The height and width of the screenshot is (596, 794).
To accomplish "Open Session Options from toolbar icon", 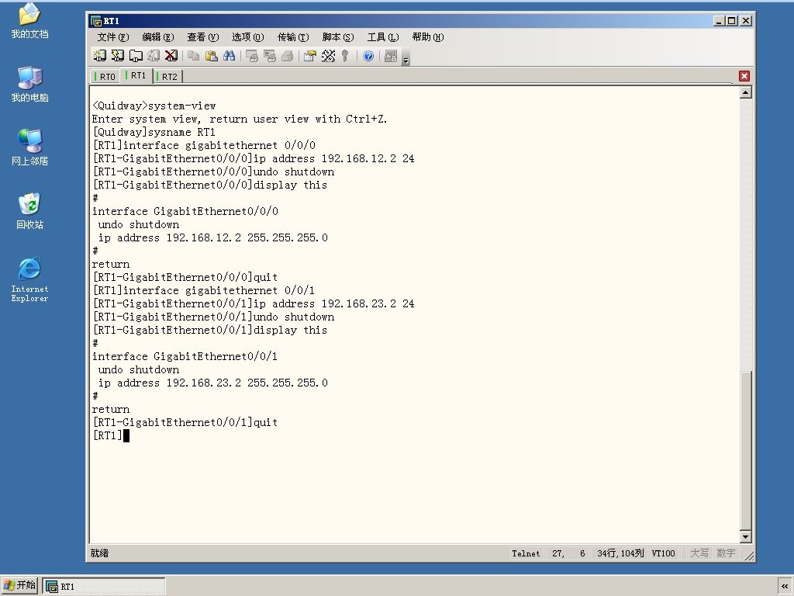I will [309, 56].
